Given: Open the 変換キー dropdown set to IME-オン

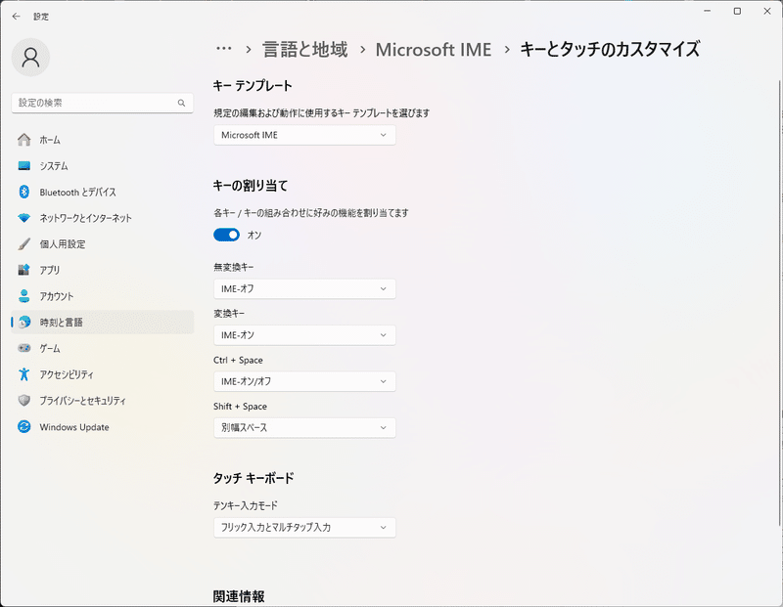Looking at the screenshot, I should (304, 335).
